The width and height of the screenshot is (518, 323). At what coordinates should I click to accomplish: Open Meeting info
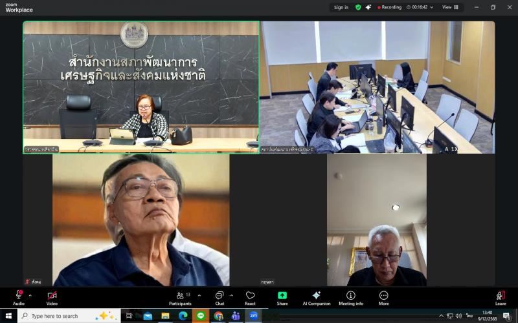(351, 298)
